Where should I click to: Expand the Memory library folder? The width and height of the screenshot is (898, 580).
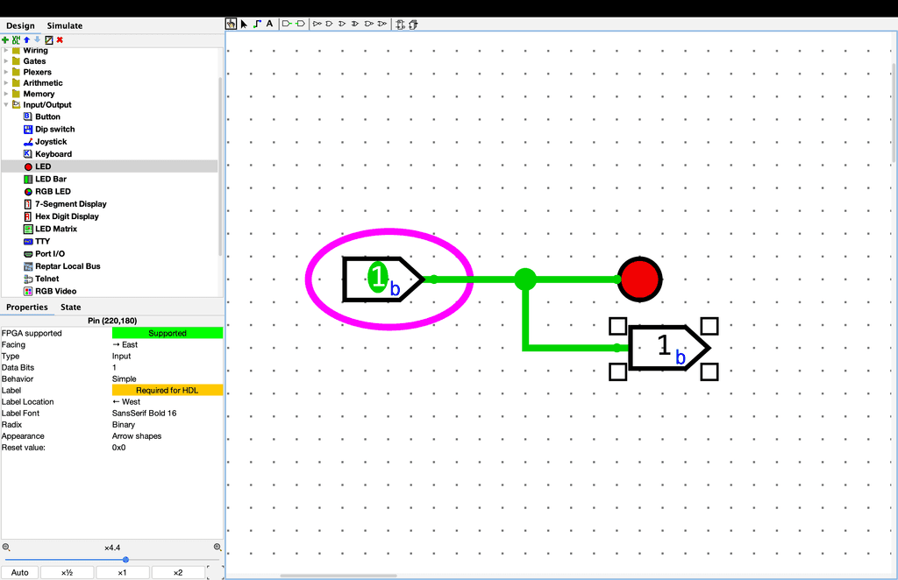pos(5,94)
